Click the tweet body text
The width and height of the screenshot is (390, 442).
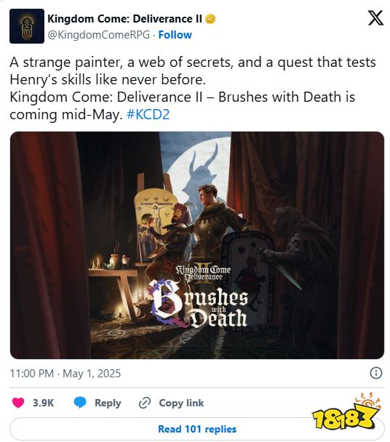point(193,88)
